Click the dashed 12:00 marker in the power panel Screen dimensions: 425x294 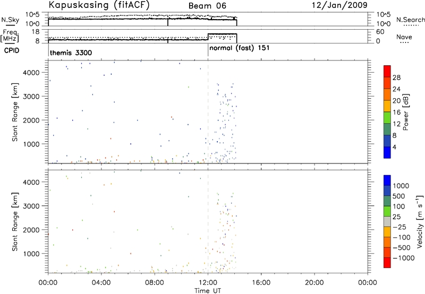pyautogui.click(x=208, y=112)
